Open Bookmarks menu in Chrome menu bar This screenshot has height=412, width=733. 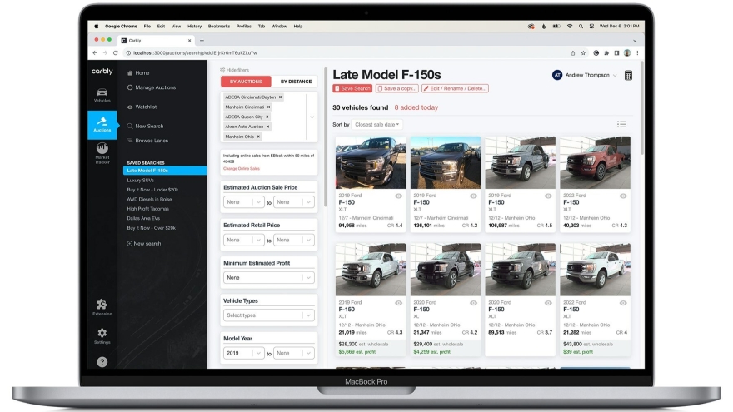(x=218, y=26)
